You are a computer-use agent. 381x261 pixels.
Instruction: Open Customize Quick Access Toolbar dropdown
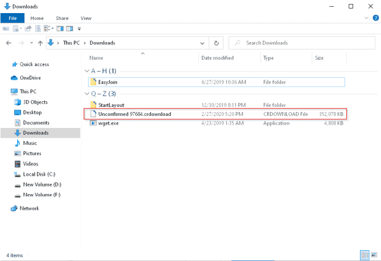(79, 29)
